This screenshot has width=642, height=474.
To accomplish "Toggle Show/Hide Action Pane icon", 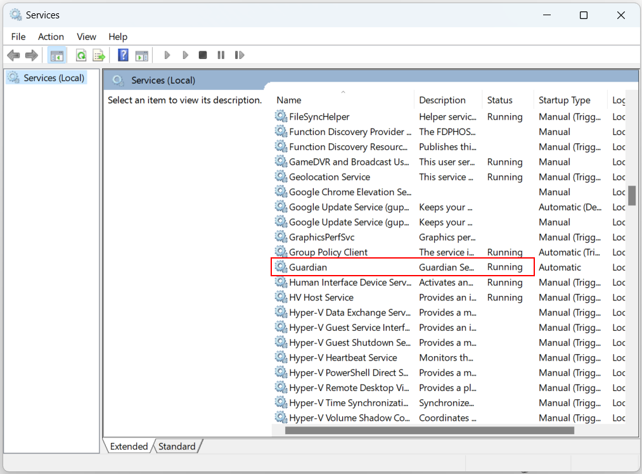I will point(142,56).
